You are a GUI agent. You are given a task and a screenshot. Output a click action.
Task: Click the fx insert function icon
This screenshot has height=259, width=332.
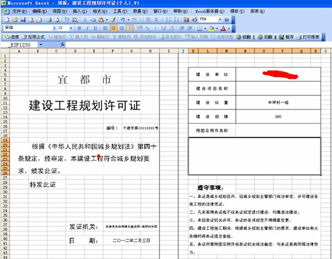coord(63,45)
